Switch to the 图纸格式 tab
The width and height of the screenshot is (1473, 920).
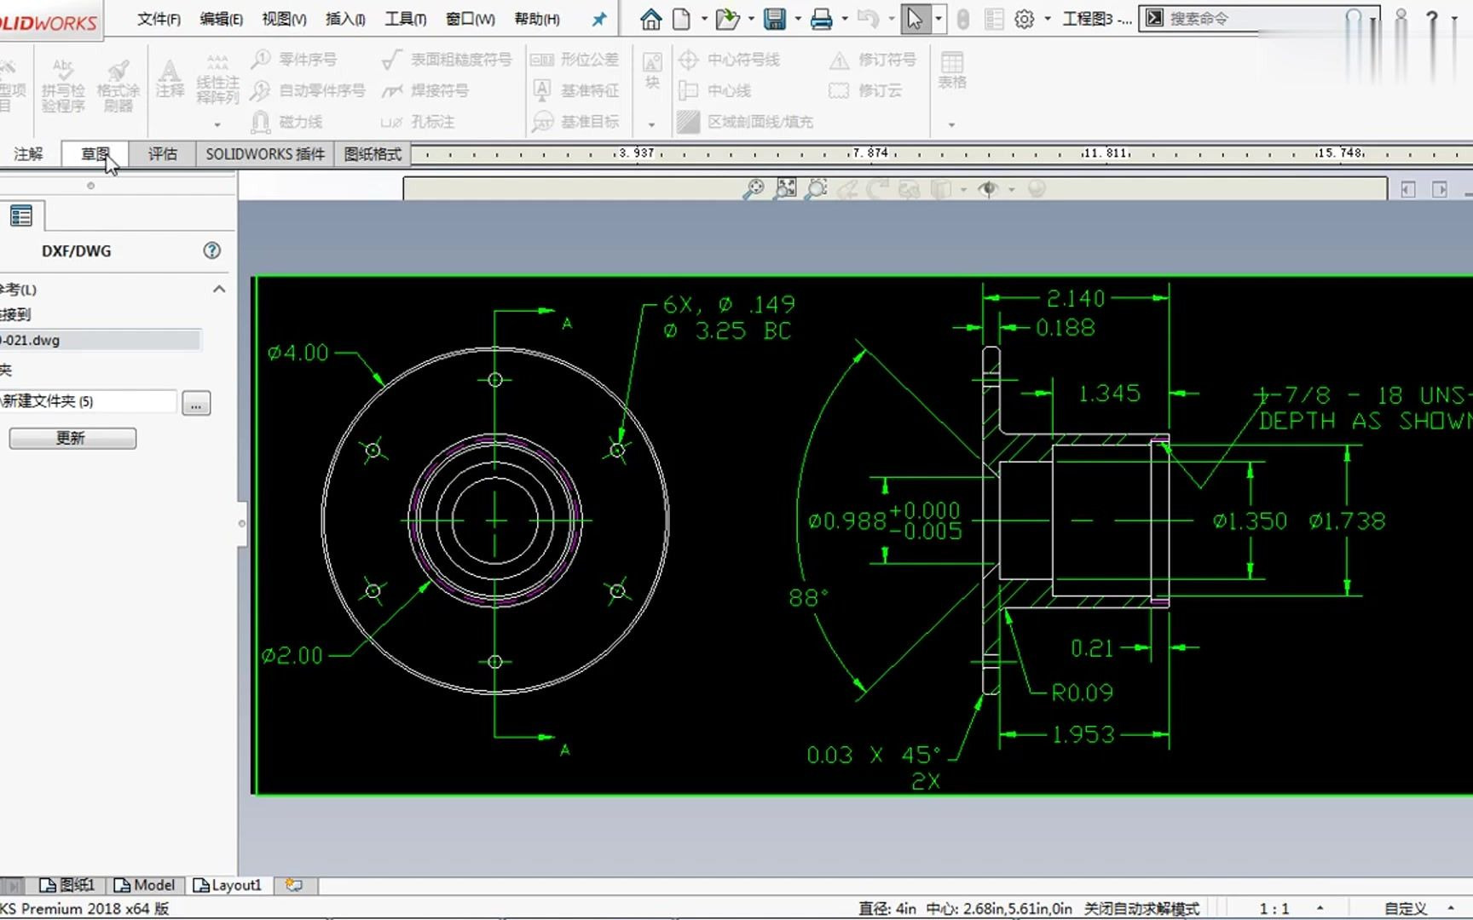click(373, 154)
